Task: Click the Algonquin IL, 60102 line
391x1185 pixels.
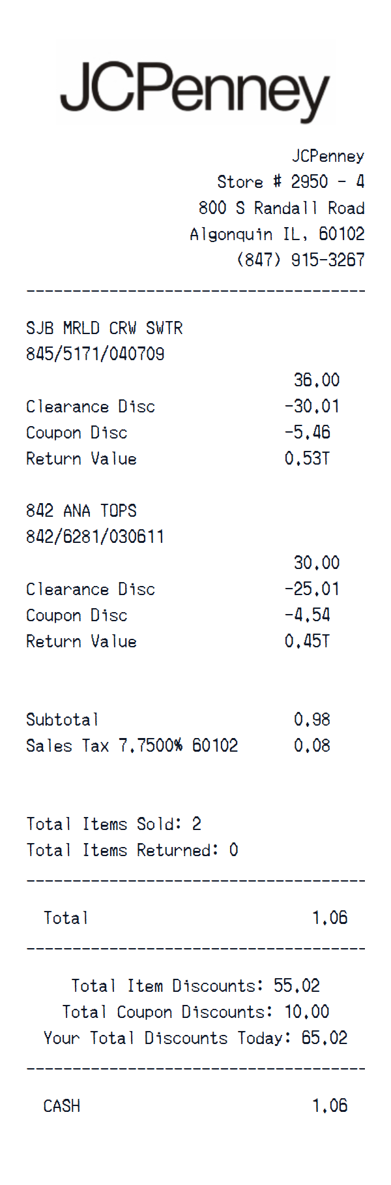Action: coord(277,234)
